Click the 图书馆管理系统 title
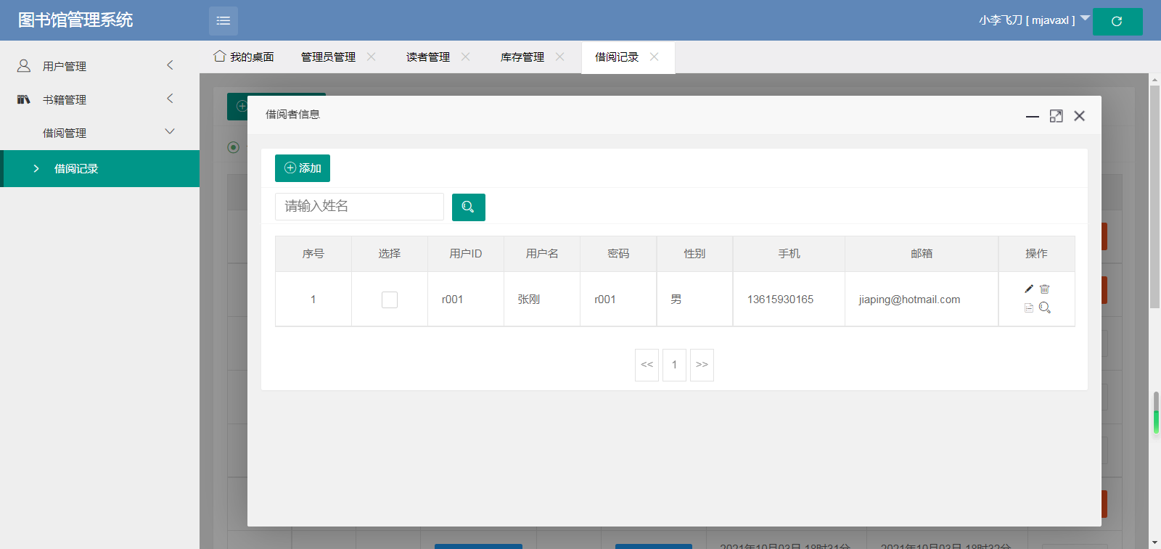1161x549 pixels. [x=75, y=20]
